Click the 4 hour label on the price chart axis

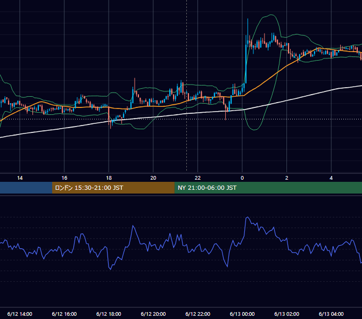(331, 178)
